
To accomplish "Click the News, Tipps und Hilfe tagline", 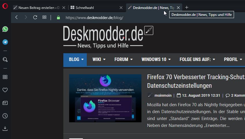I will (103, 45).
